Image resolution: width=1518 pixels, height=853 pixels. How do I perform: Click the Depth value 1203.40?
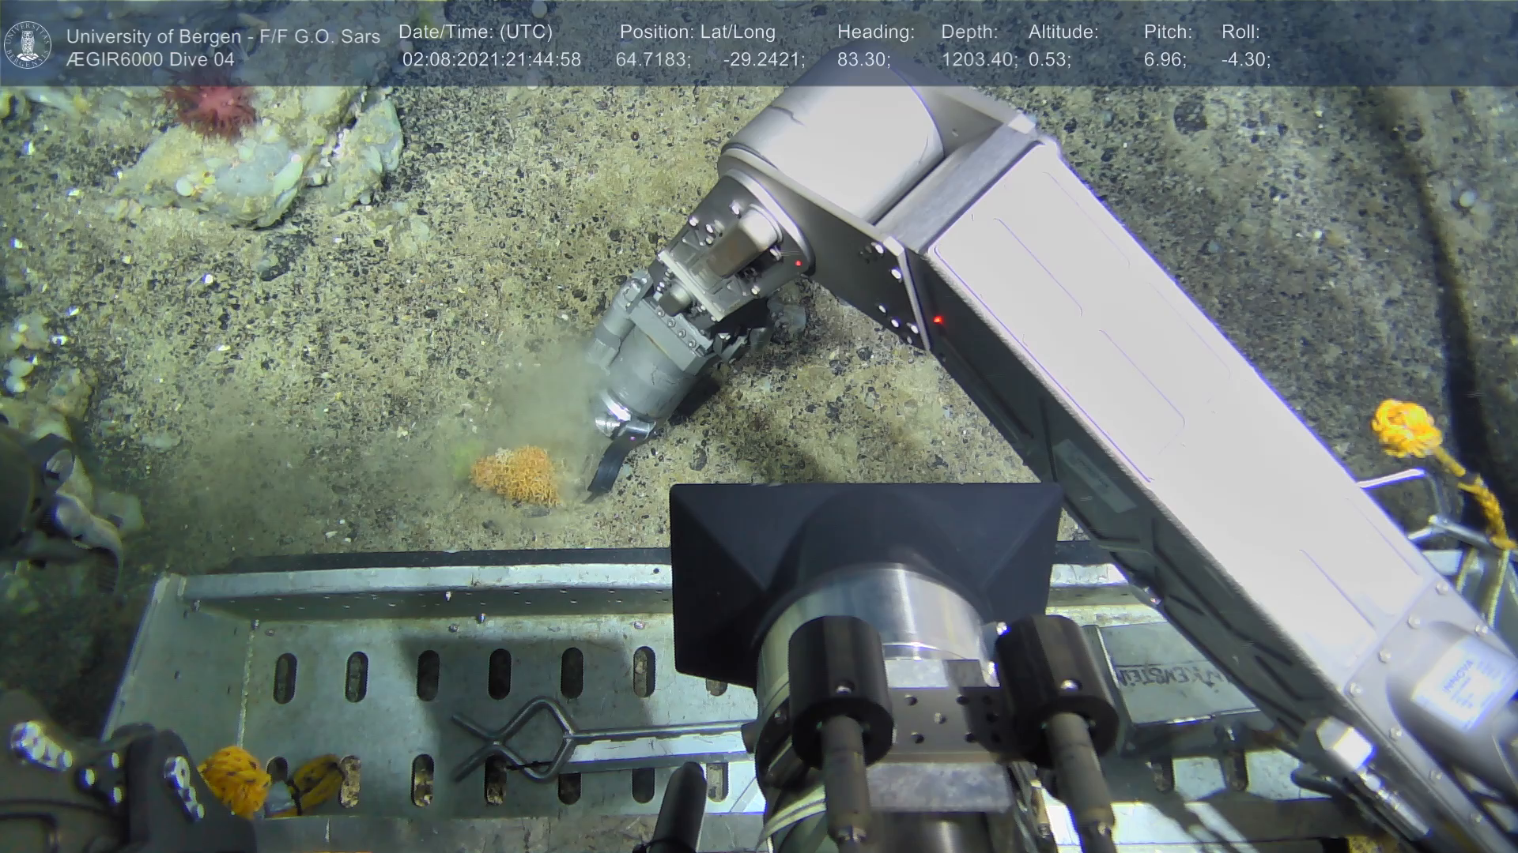coord(979,59)
